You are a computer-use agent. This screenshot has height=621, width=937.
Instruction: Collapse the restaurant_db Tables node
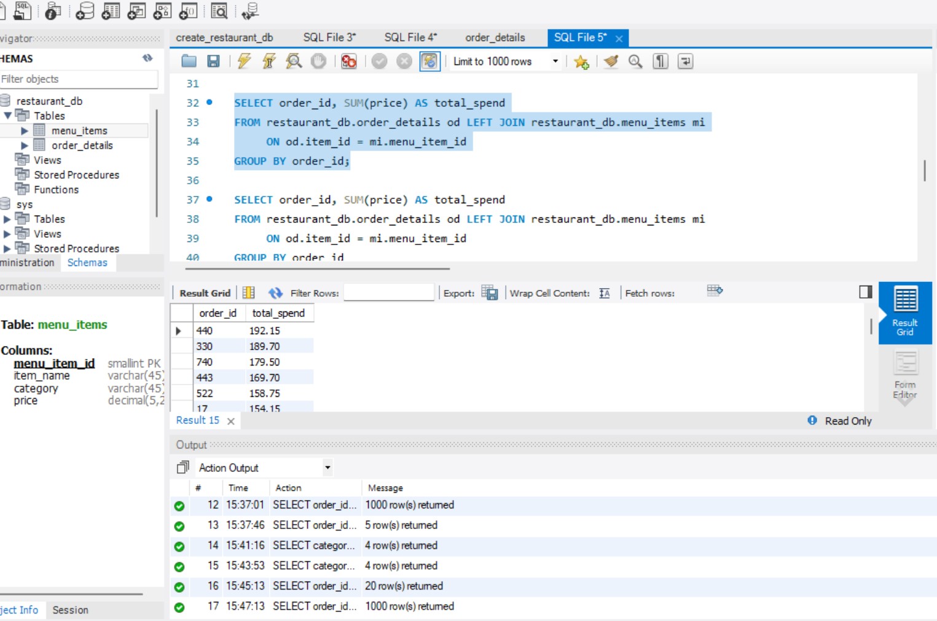(x=7, y=115)
